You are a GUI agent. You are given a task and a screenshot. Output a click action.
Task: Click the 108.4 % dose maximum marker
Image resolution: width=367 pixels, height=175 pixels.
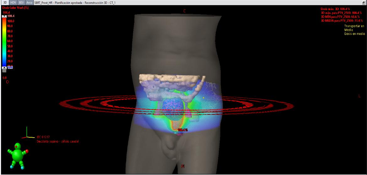(183, 130)
